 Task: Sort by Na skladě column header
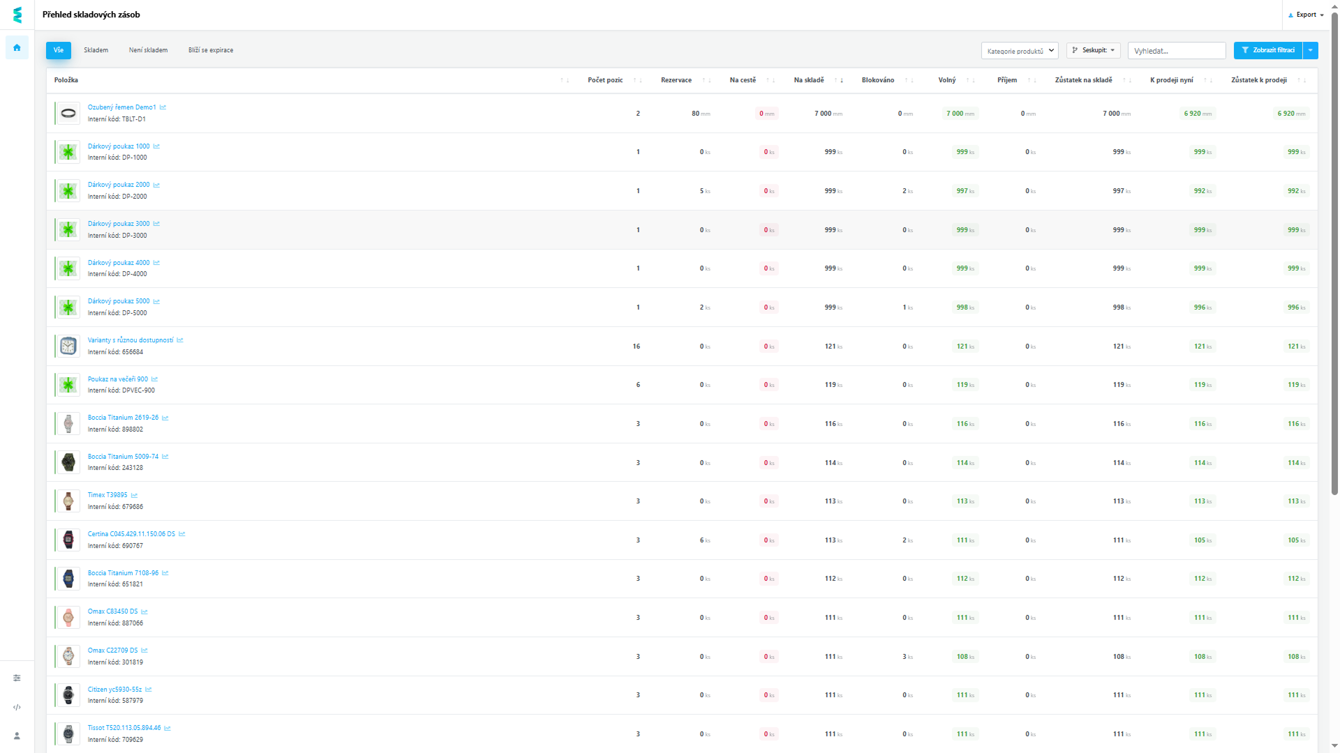[809, 80]
